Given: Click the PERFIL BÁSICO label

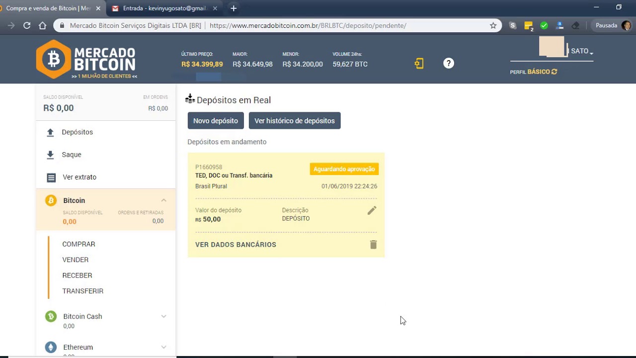Looking at the screenshot, I should point(530,72).
